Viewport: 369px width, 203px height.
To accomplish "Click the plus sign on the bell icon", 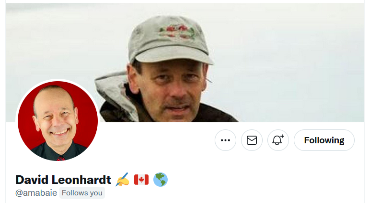I will (x=282, y=136).
